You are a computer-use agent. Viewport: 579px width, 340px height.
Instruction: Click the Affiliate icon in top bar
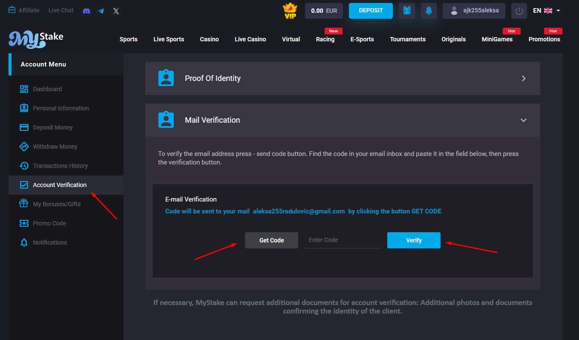coord(12,10)
